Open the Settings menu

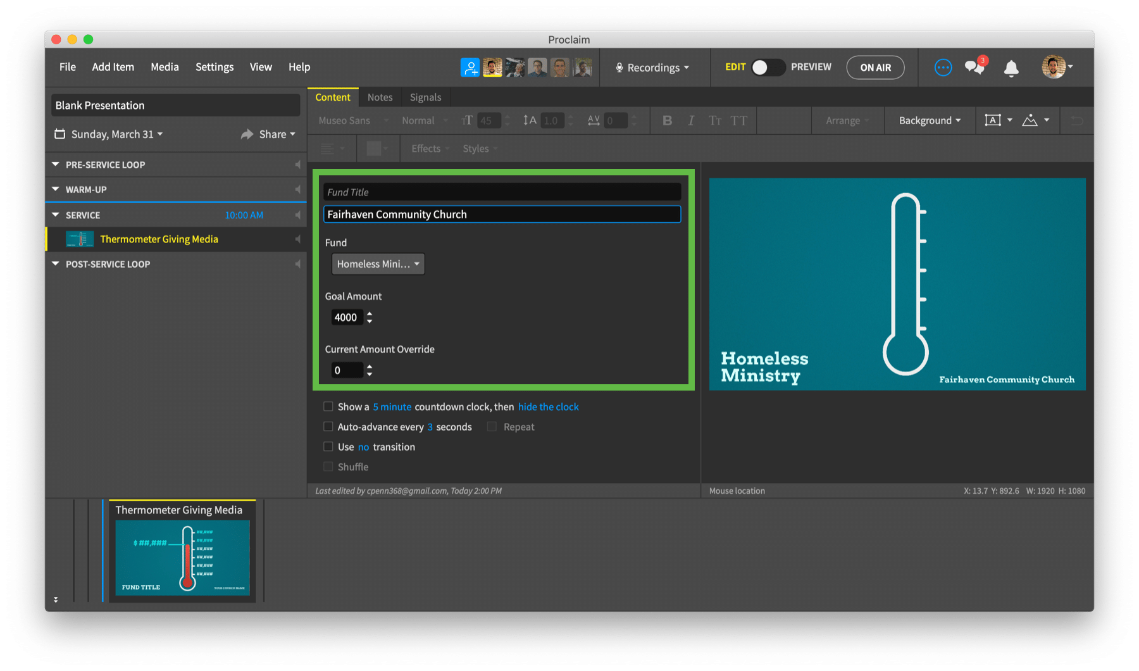pos(215,67)
